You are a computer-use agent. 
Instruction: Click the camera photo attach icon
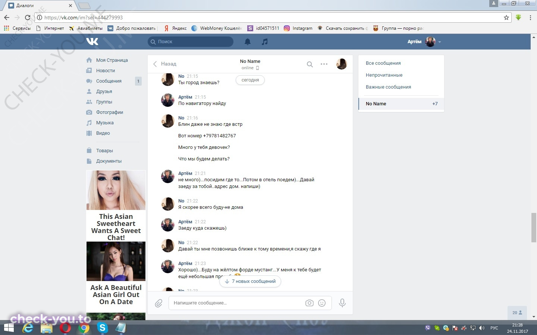click(310, 303)
